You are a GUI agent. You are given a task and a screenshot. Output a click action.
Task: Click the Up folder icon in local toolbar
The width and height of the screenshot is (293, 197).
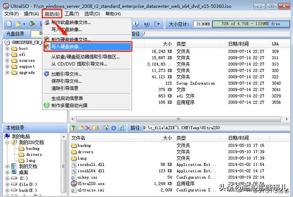(73, 128)
